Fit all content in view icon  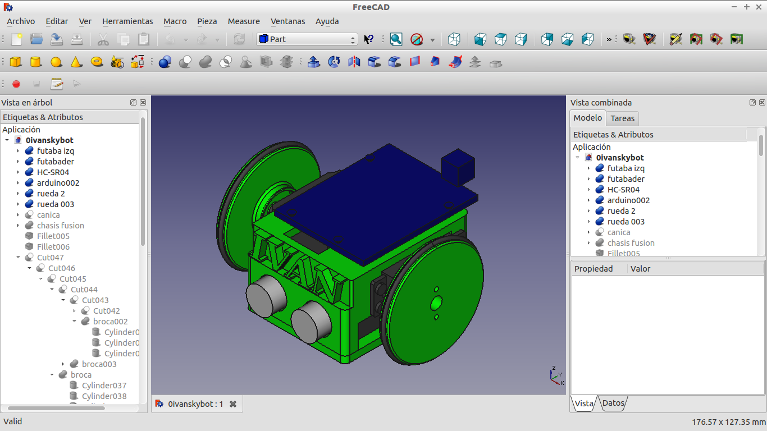[x=396, y=39]
